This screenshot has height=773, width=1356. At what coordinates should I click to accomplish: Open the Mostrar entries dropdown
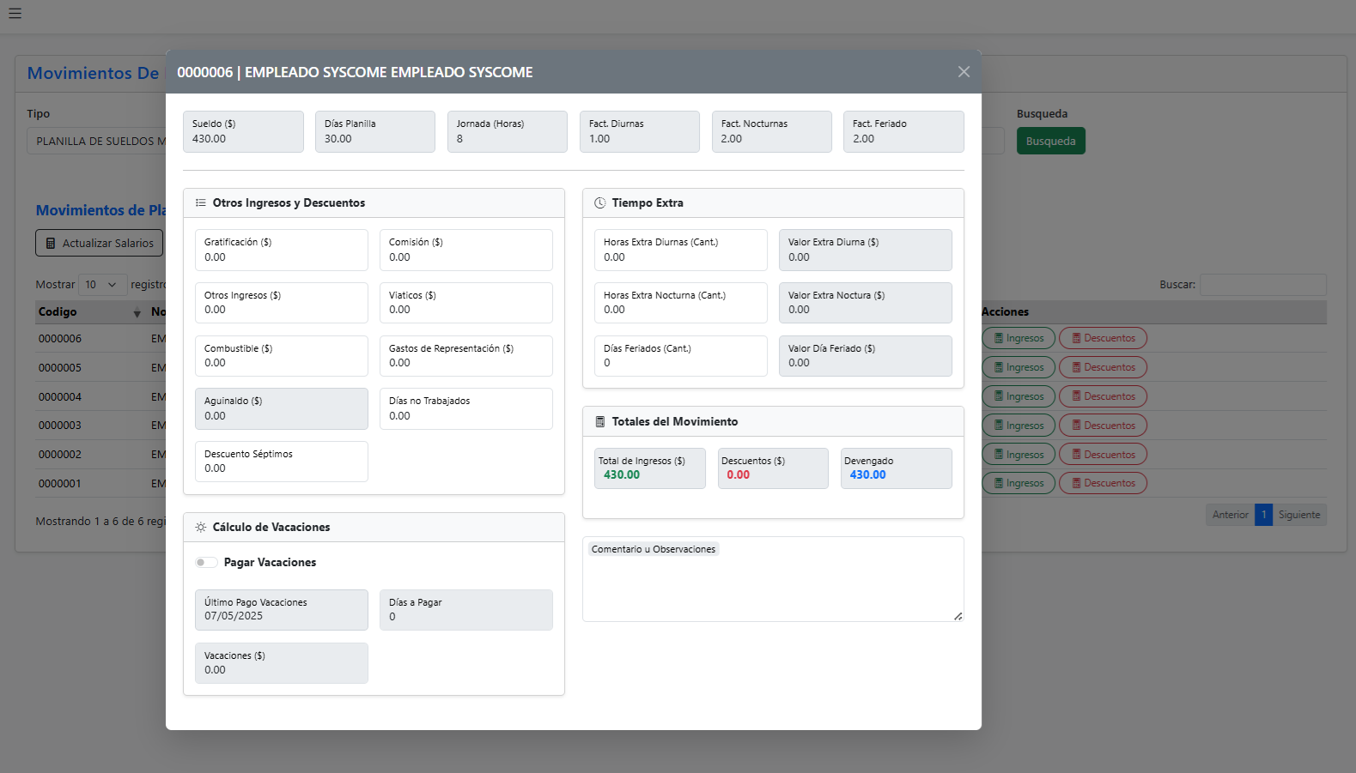(x=101, y=285)
